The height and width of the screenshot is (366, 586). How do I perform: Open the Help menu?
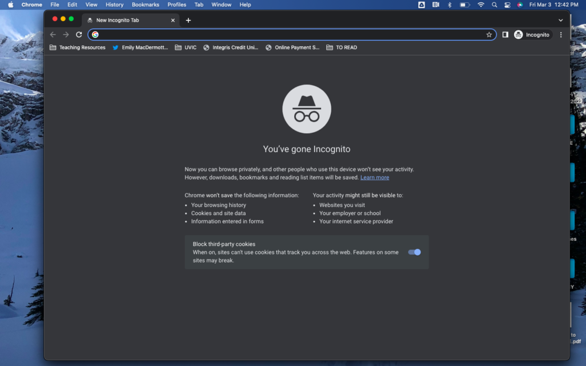coord(245,5)
